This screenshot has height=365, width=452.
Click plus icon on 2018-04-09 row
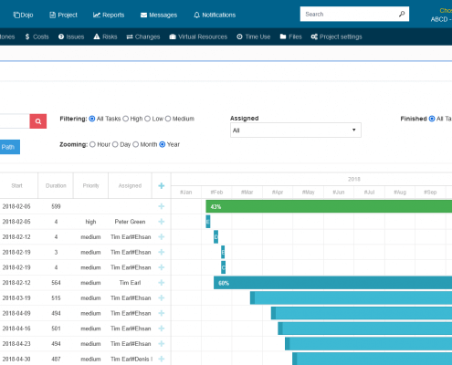pyautogui.click(x=162, y=313)
